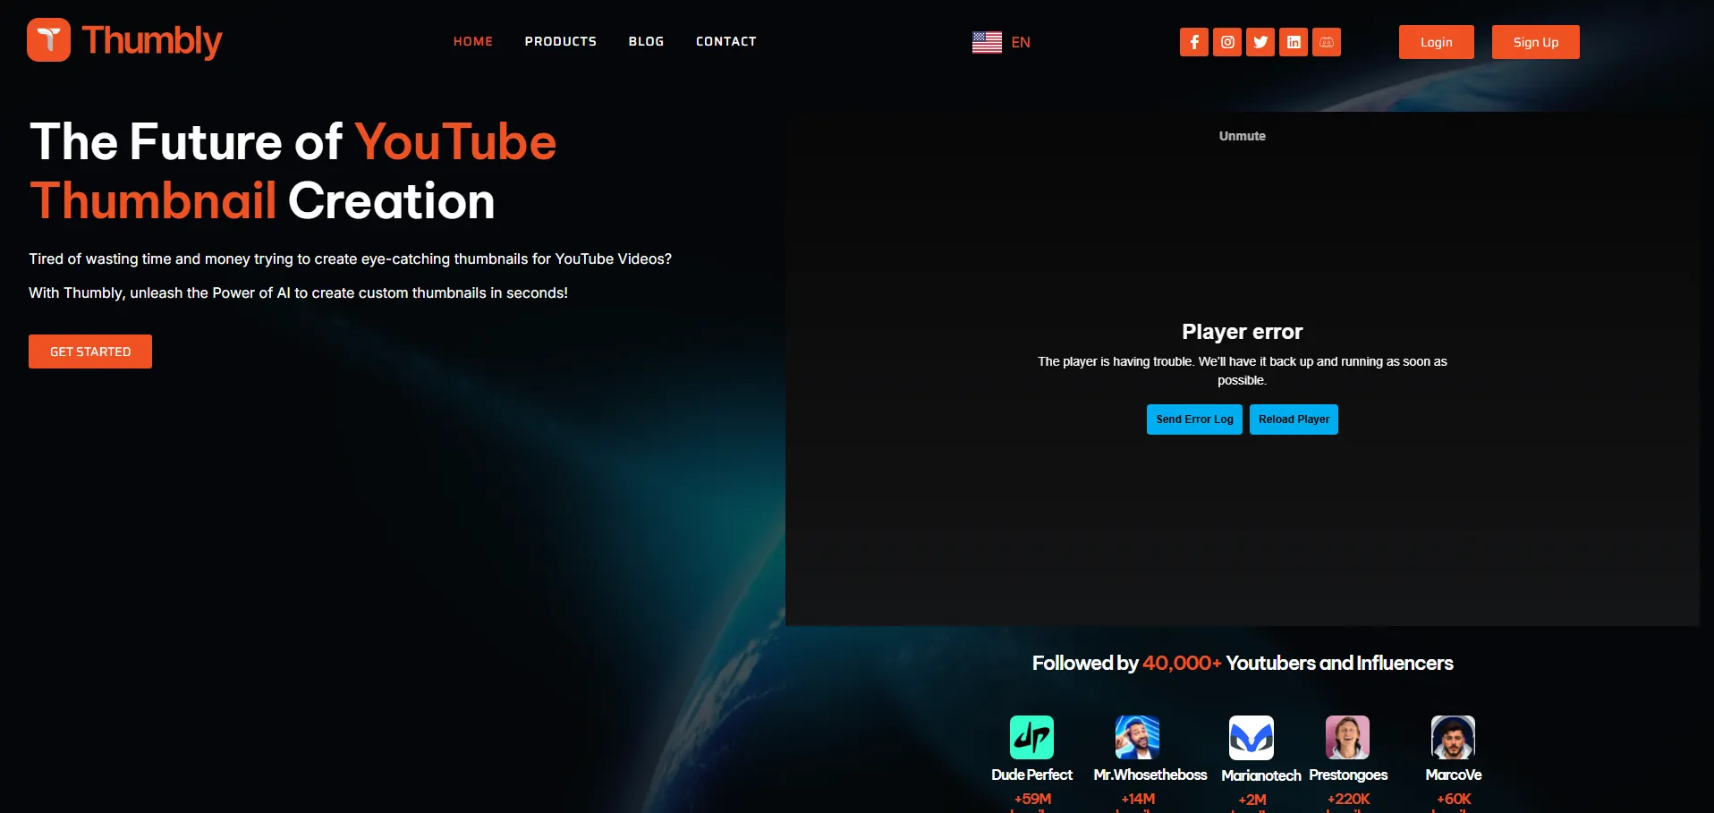The height and width of the screenshot is (813, 1714).
Task: Click the Sign Up button
Action: point(1535,42)
